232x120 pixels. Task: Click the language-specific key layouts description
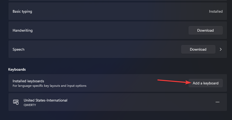coord(50,86)
